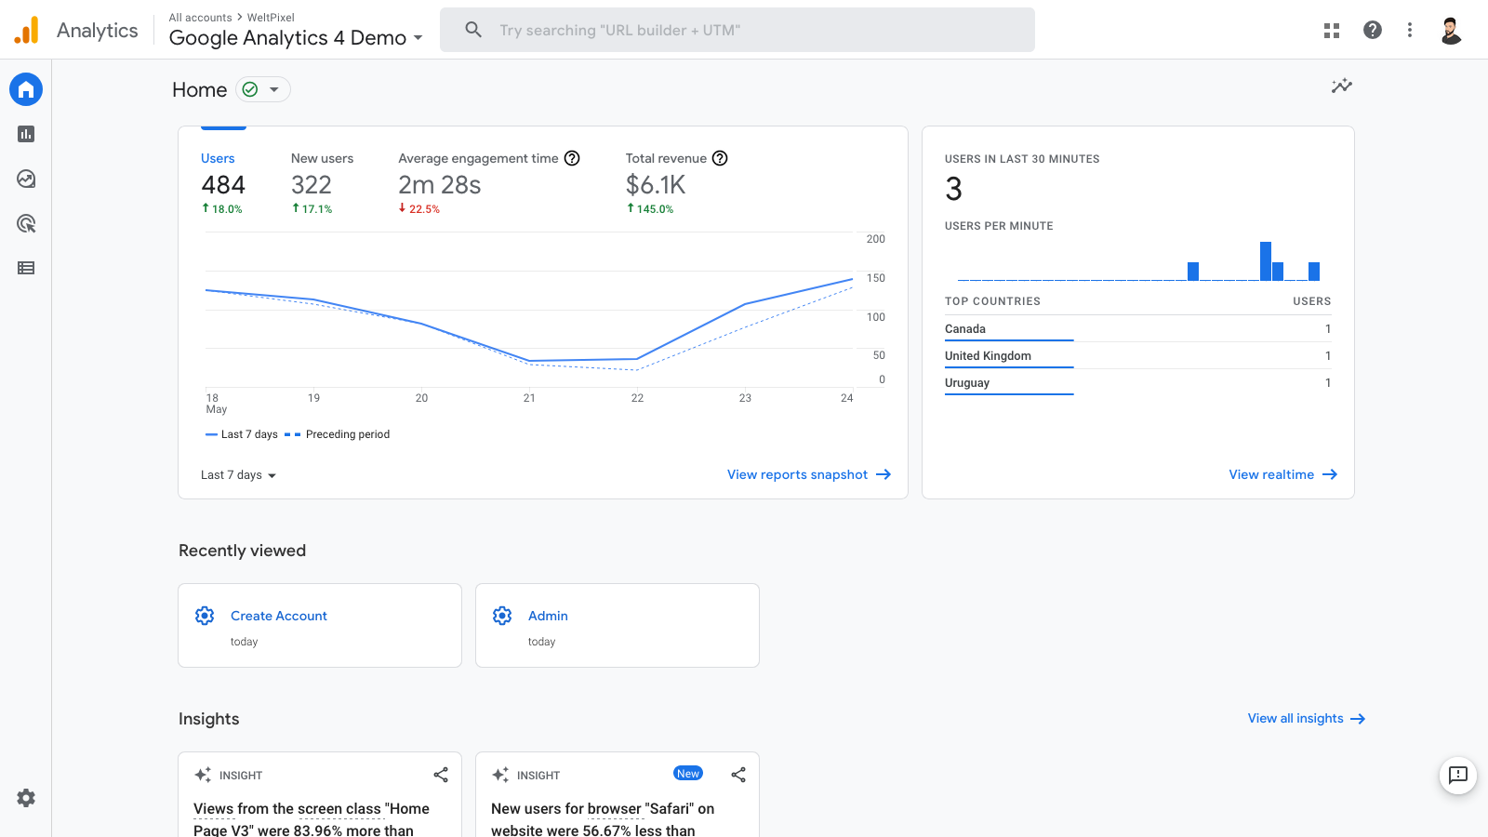Share the Home Page V3 insight
Viewport: 1488px width, 837px height.
441,775
